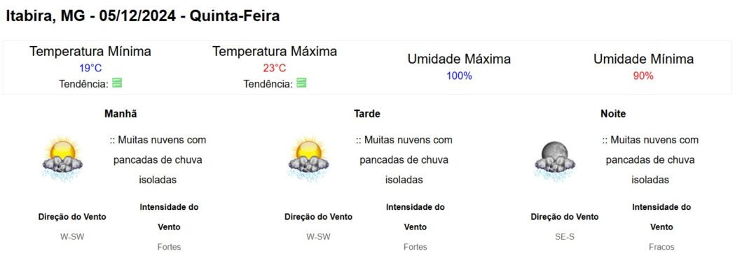Click the 23°C maximum temperature value

point(274,69)
